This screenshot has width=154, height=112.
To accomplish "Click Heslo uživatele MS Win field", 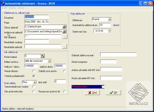I will 111,78.
